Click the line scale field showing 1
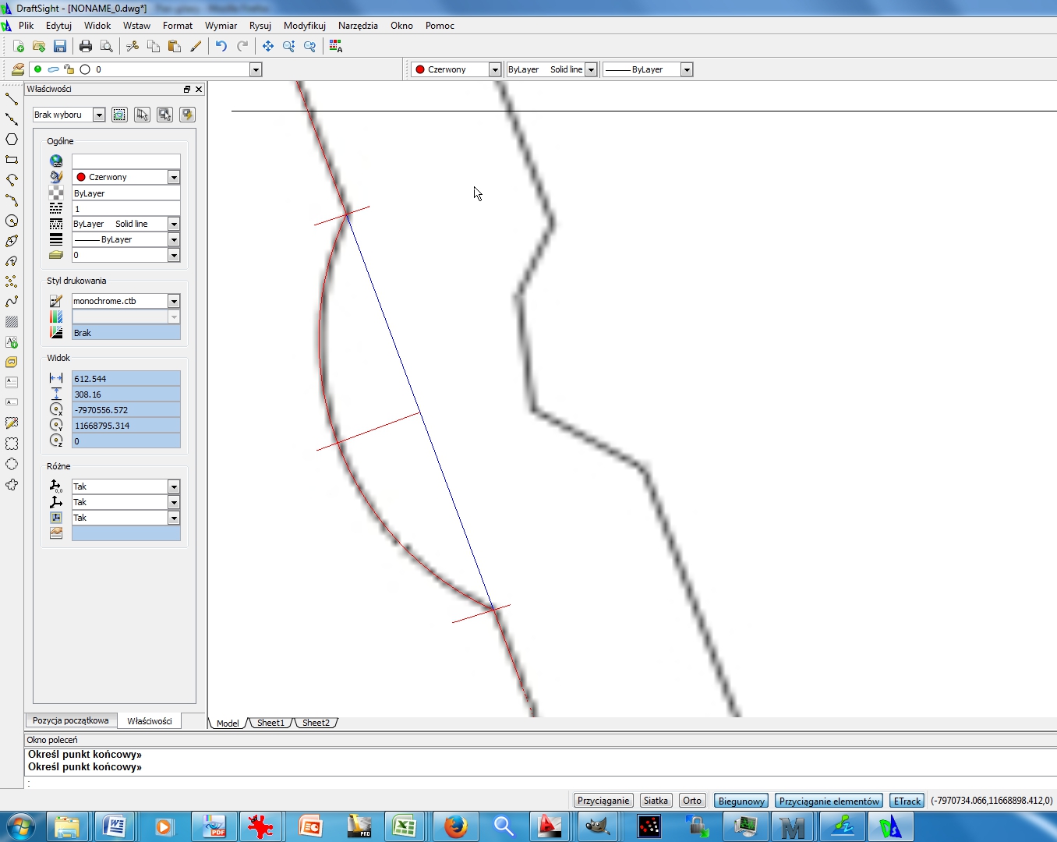 125,209
